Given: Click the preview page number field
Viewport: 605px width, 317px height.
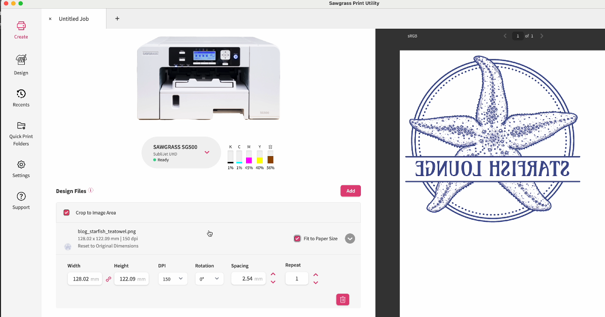Looking at the screenshot, I should [517, 36].
